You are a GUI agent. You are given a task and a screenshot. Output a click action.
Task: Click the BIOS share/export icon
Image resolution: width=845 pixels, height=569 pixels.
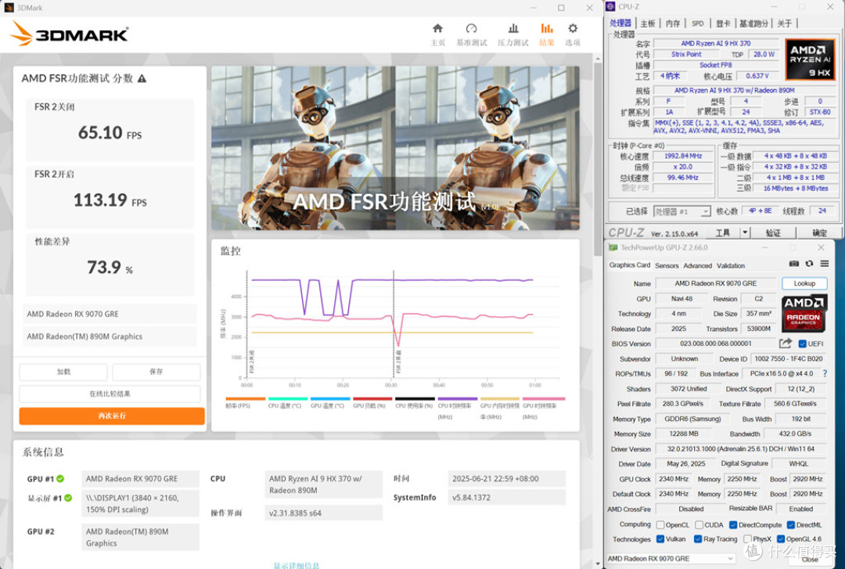(x=786, y=343)
